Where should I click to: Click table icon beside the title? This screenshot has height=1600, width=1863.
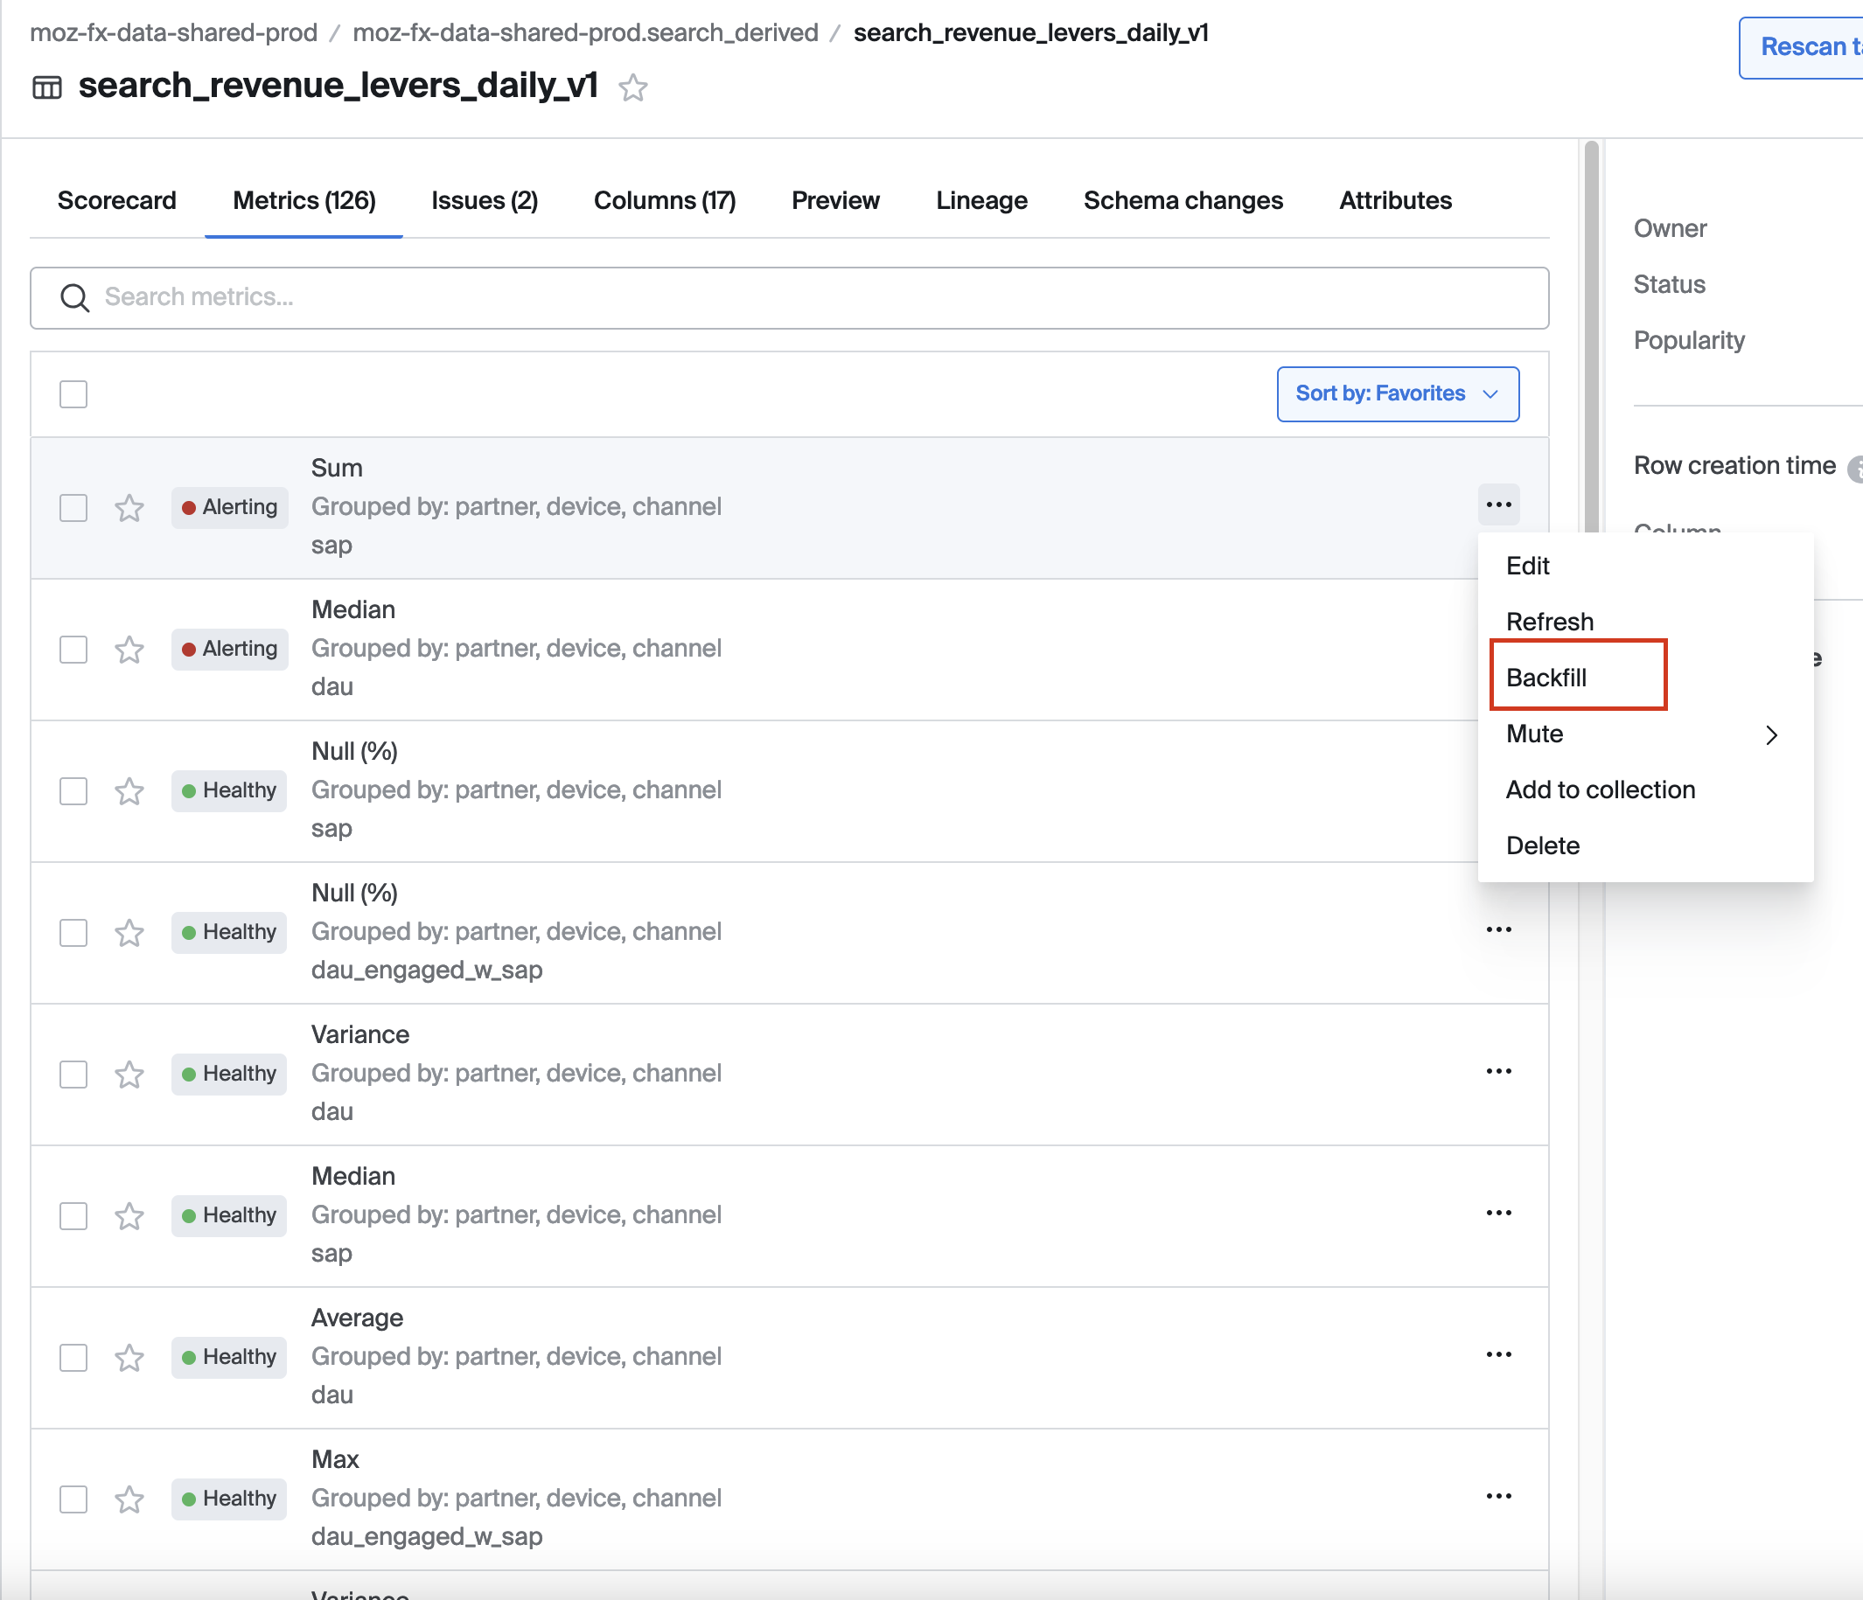46,88
